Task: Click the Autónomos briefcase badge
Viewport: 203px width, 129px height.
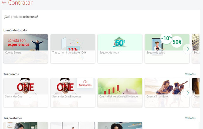Action: [x=85, y=83]
